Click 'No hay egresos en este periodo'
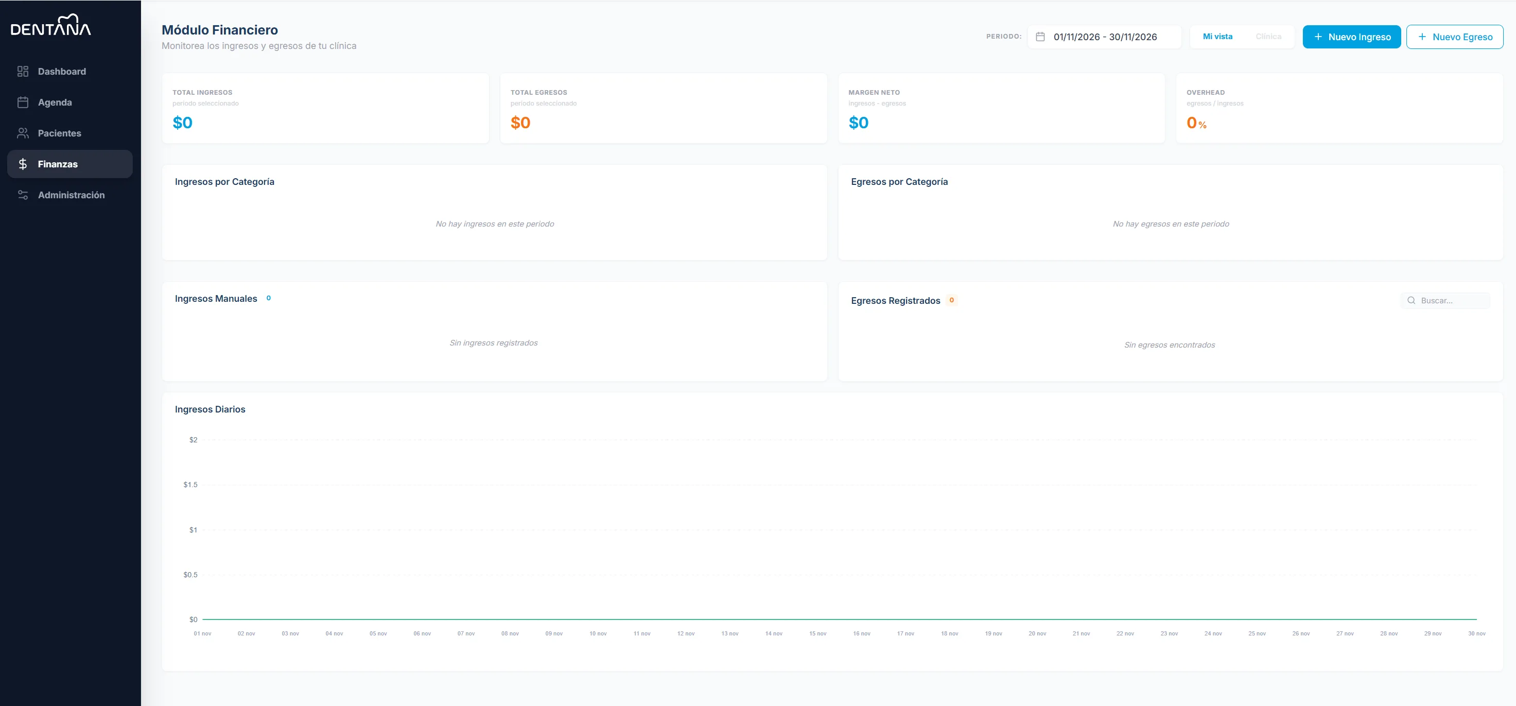 tap(1170, 224)
